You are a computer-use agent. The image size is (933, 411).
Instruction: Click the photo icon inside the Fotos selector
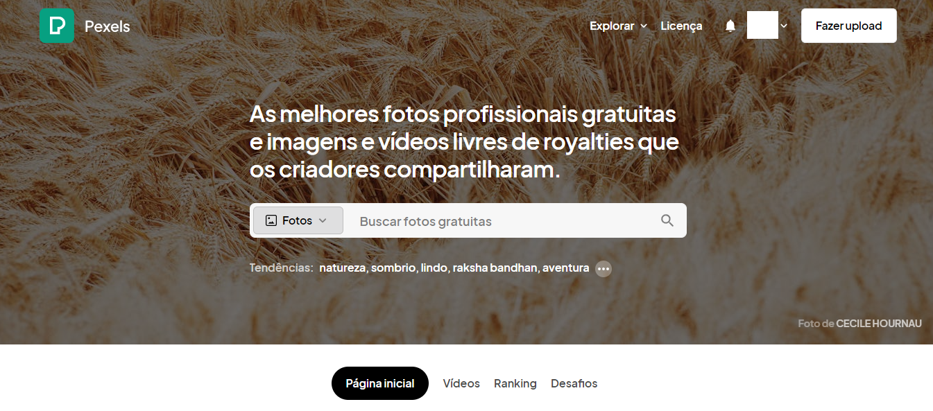[271, 220]
